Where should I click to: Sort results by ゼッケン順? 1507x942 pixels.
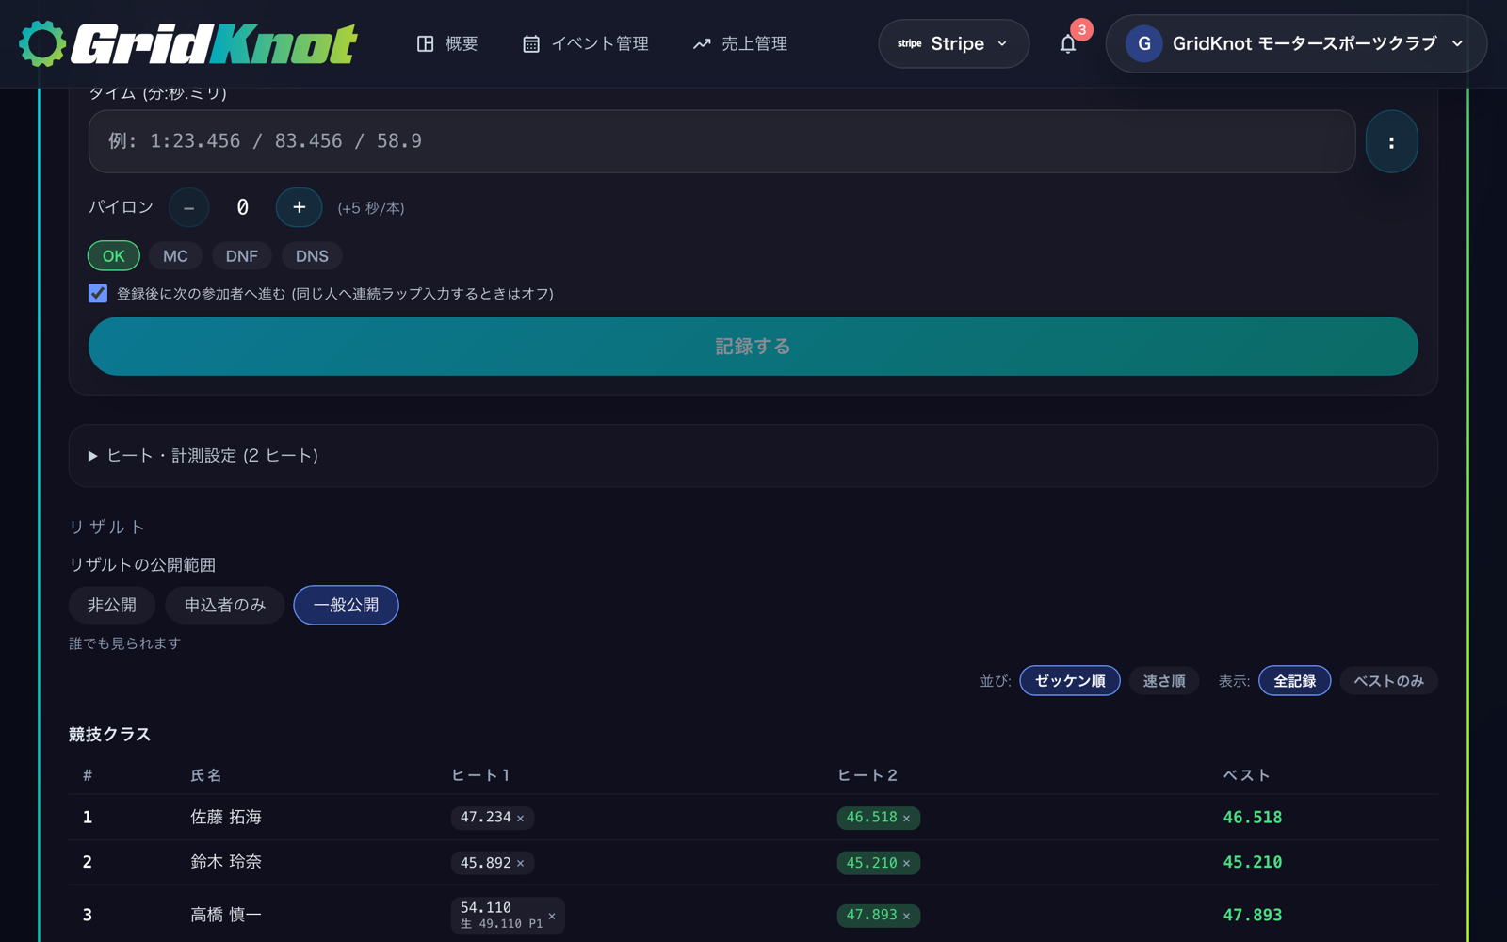[x=1070, y=681]
